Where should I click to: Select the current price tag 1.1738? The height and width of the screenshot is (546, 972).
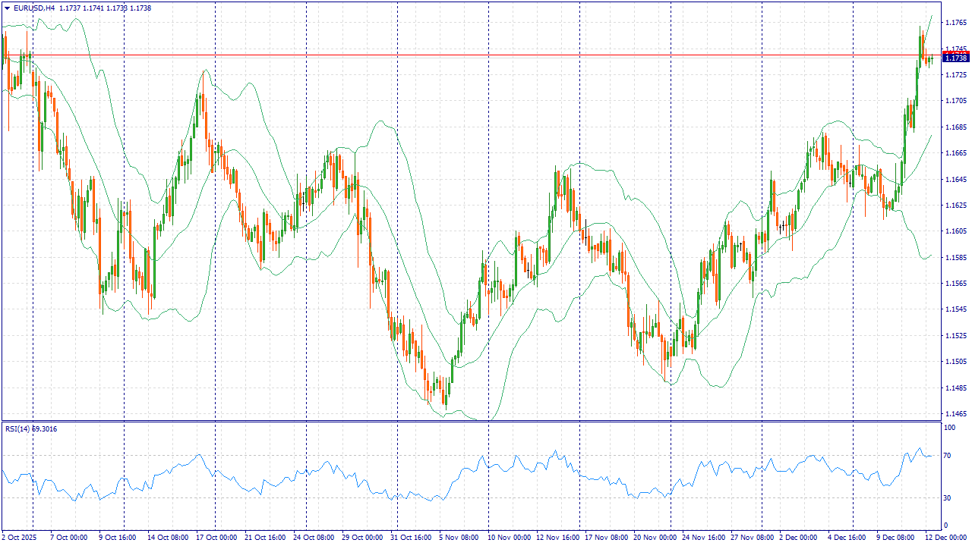point(955,58)
